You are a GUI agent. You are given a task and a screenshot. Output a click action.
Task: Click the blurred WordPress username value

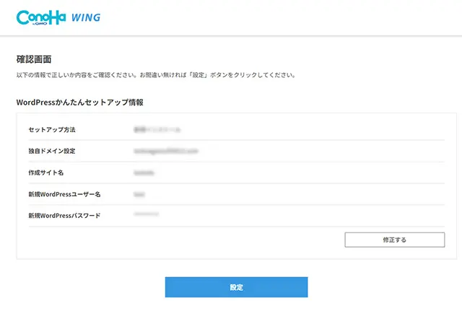click(x=139, y=195)
